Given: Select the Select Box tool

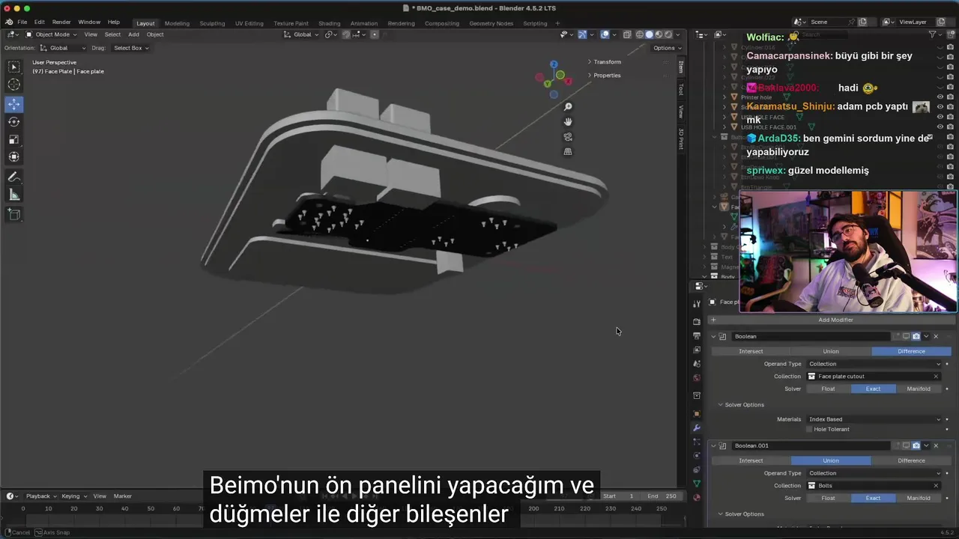Looking at the screenshot, I should (13, 67).
